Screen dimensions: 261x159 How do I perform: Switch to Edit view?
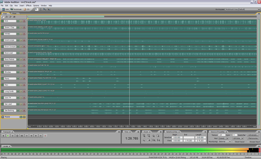click(5, 9)
